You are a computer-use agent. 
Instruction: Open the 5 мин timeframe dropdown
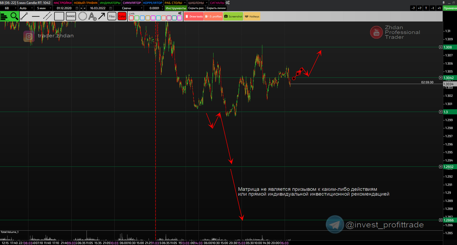42,8
